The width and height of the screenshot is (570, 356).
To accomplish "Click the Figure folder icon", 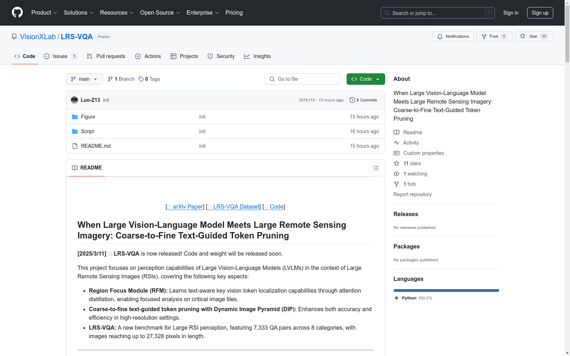I will tap(75, 117).
